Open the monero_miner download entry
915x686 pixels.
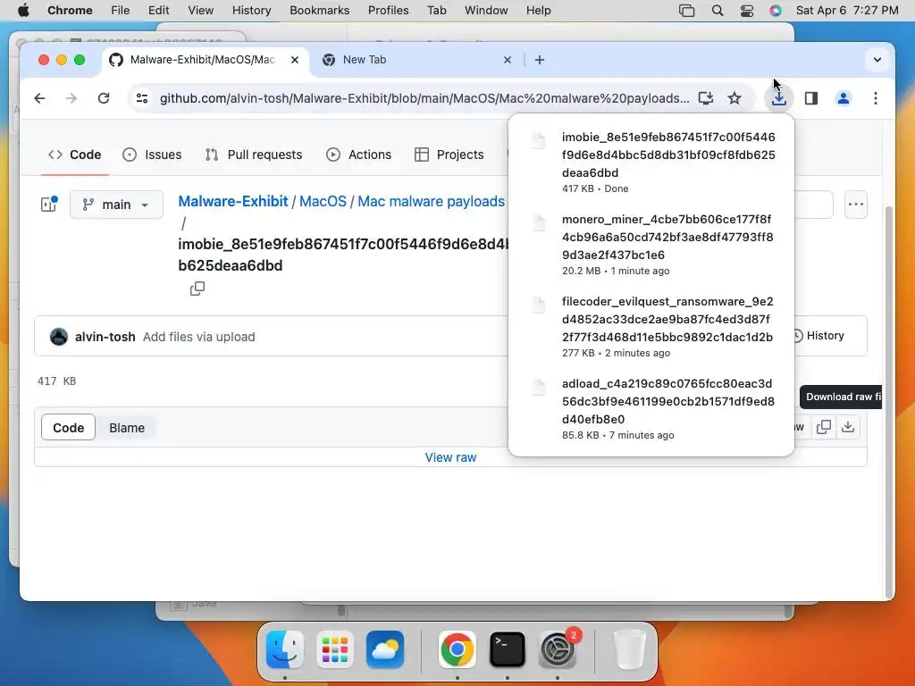click(x=651, y=244)
